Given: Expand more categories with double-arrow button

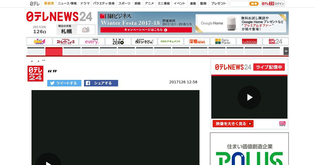Looking at the screenshot, I should point(286,51).
